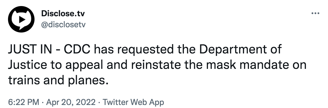Open the Disclose.tv display name link

[63, 13]
